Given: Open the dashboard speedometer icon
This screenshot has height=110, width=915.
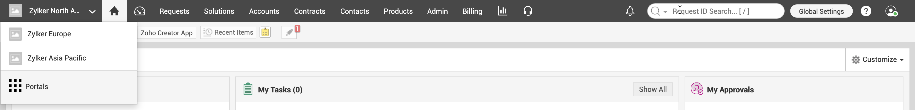Looking at the screenshot, I should coord(140,11).
